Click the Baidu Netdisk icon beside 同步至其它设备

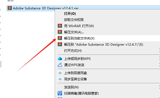pos(60,79)
